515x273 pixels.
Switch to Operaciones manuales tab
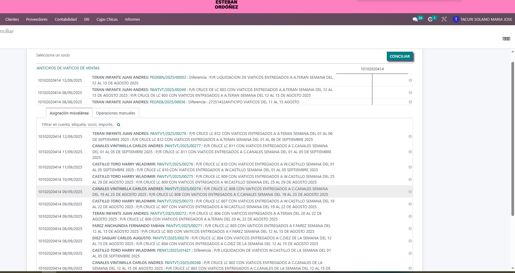pos(116,113)
